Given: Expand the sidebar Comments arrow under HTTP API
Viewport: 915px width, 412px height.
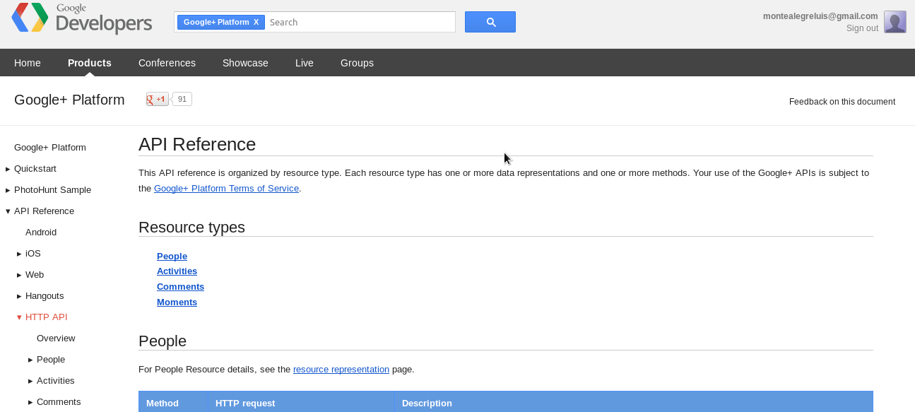Looking at the screenshot, I should (30, 403).
